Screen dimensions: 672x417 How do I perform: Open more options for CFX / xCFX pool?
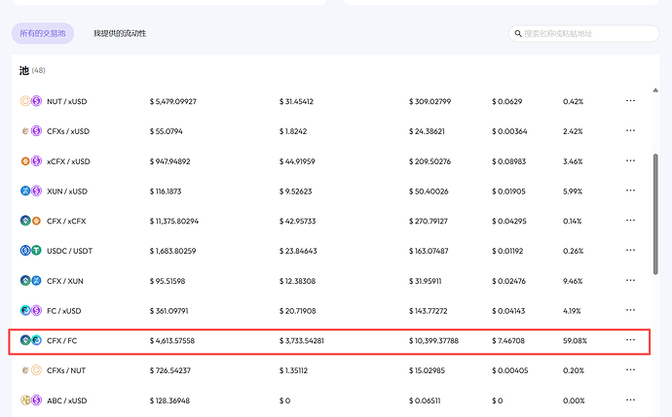click(630, 221)
